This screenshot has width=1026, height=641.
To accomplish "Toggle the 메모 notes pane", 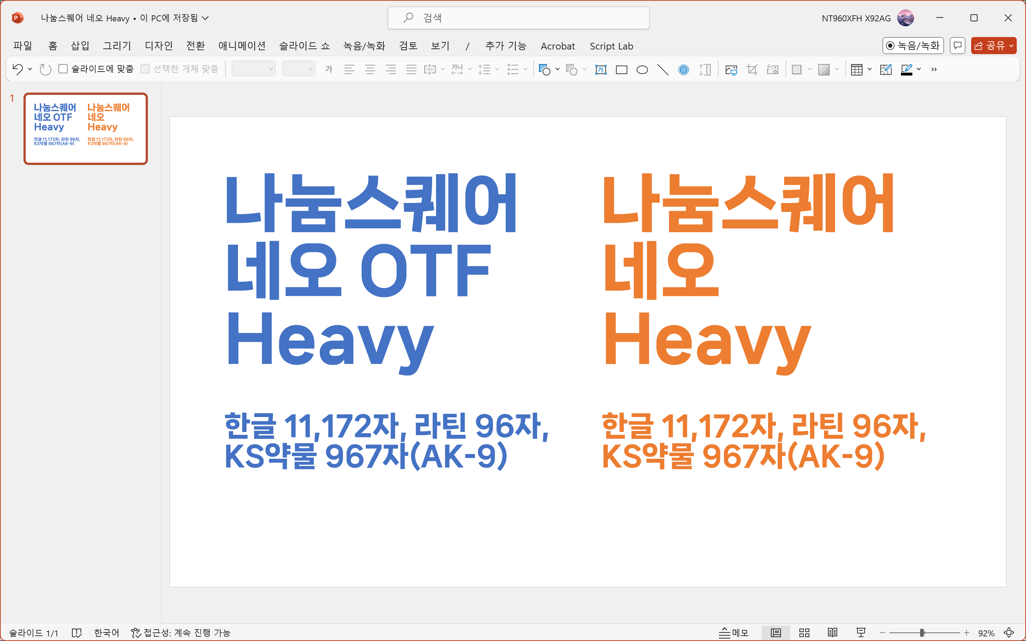I will tap(734, 632).
